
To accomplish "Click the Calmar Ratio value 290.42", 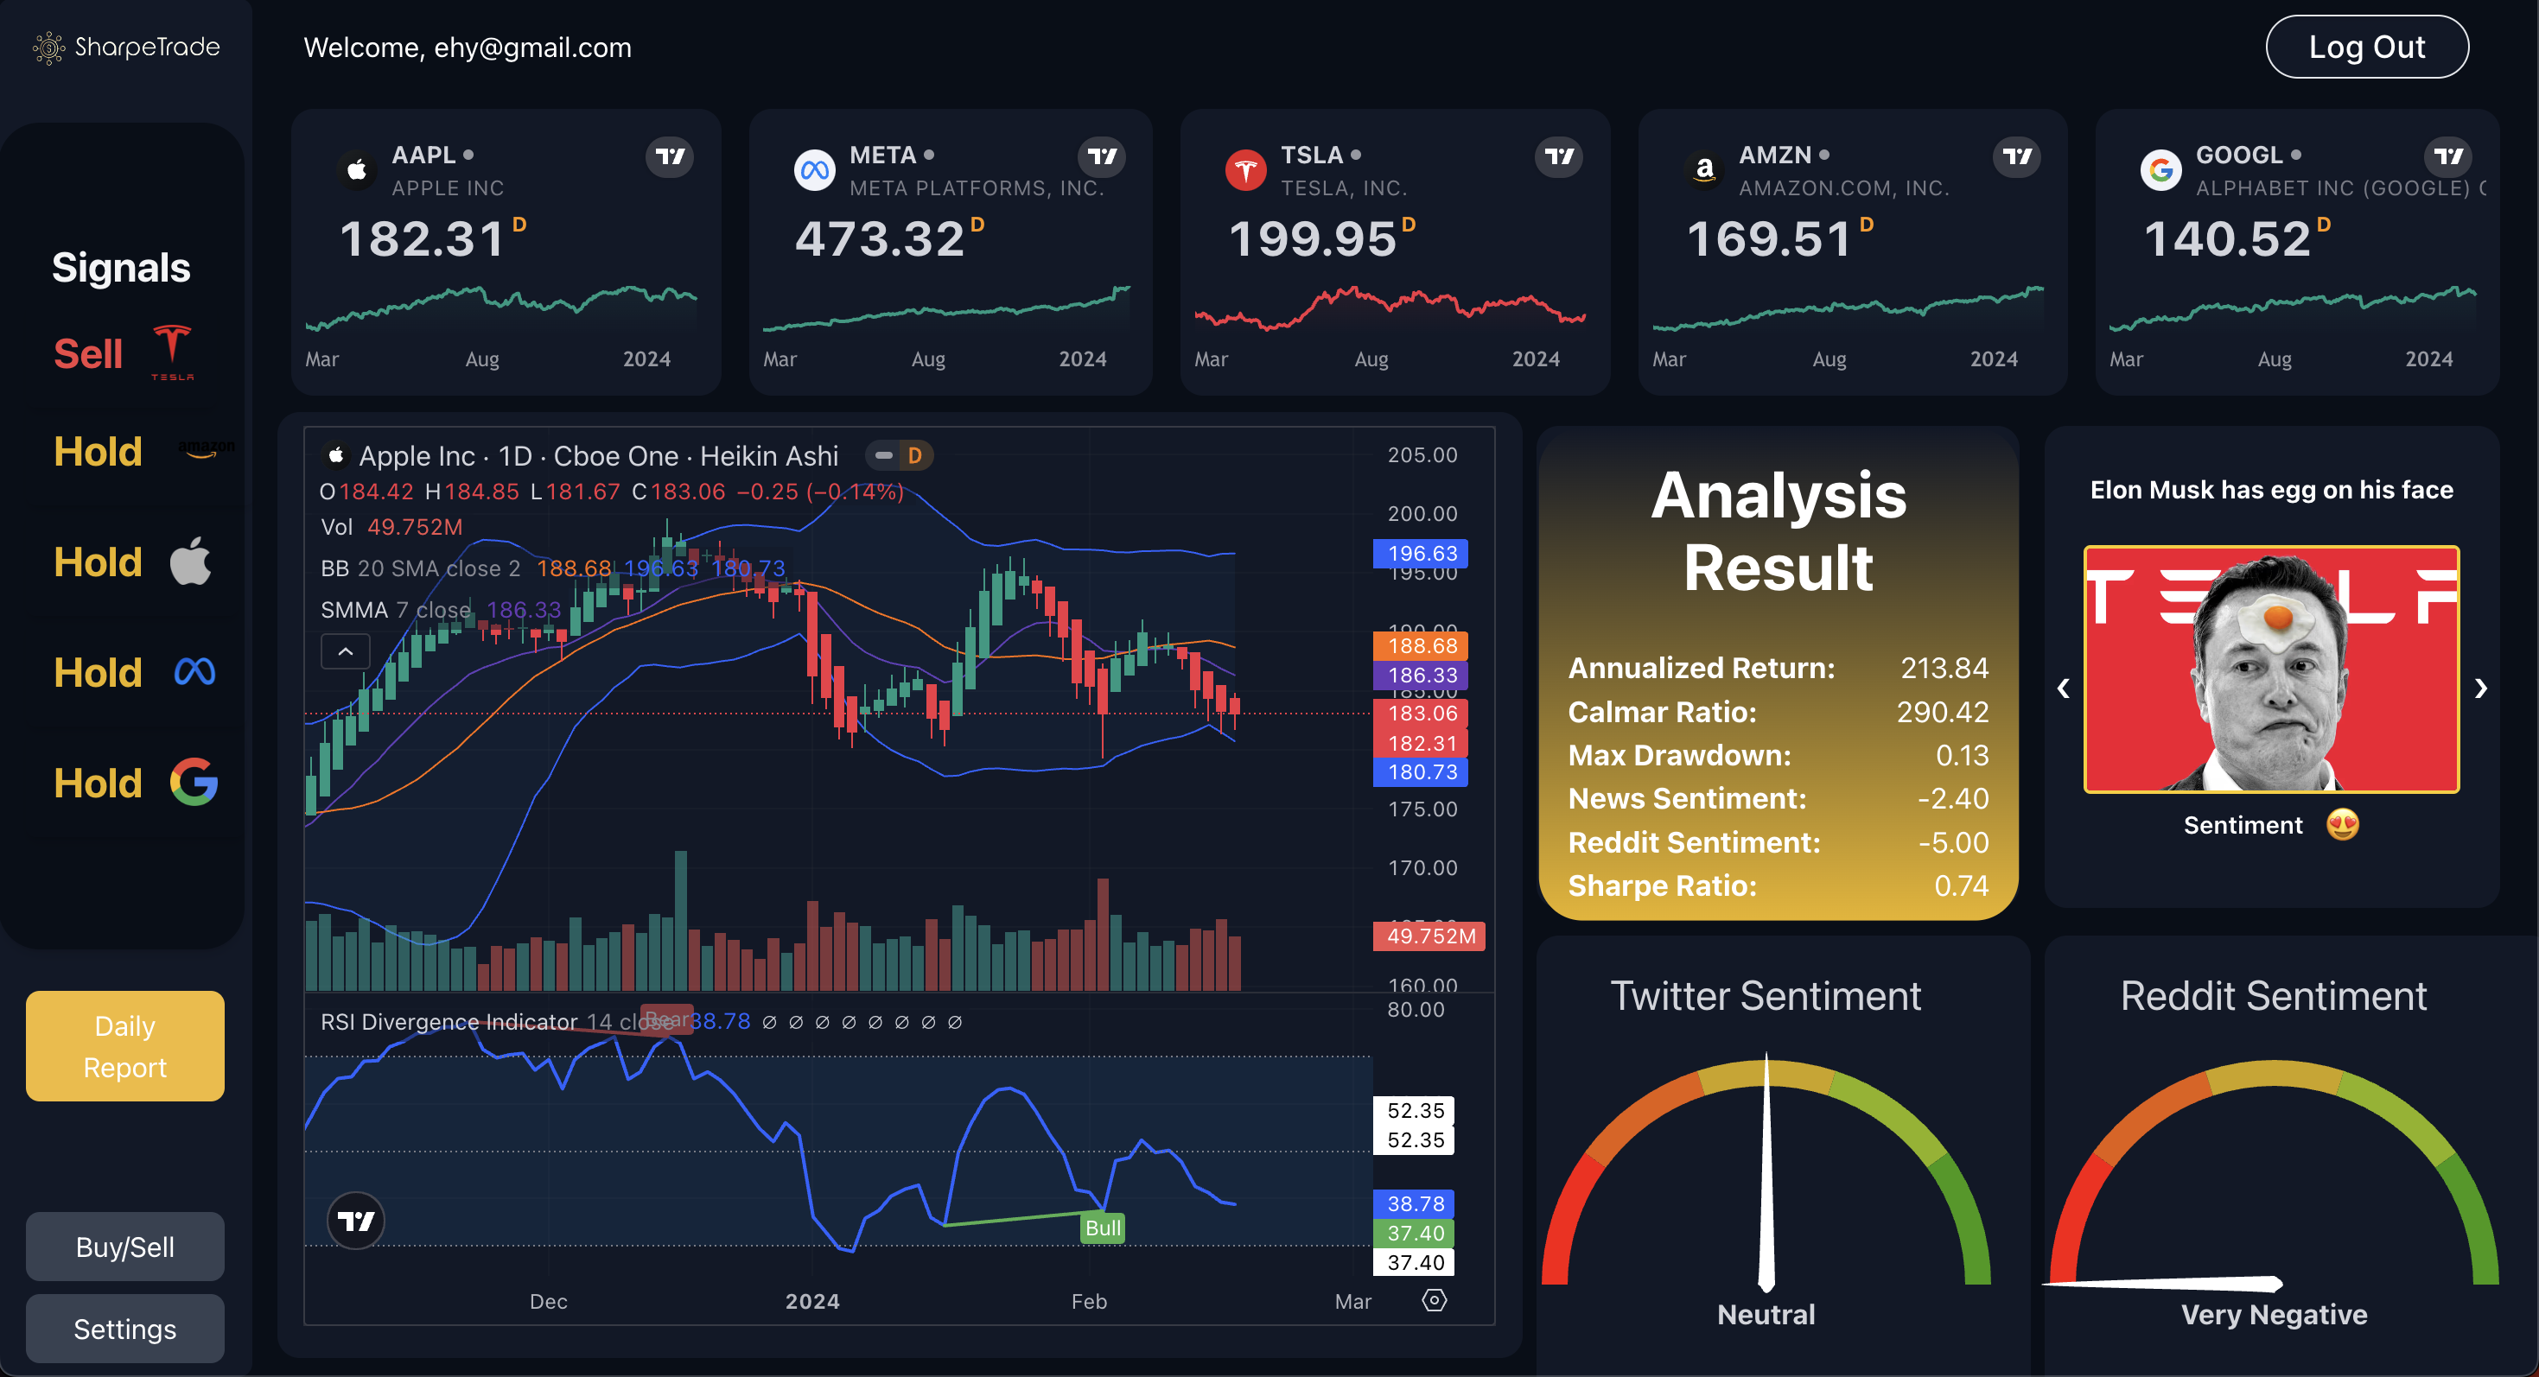I will pos(1942,711).
